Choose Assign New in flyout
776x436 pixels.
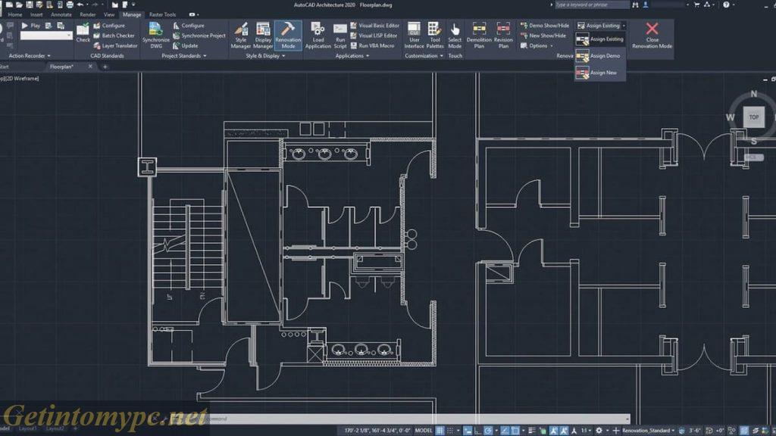click(x=600, y=73)
